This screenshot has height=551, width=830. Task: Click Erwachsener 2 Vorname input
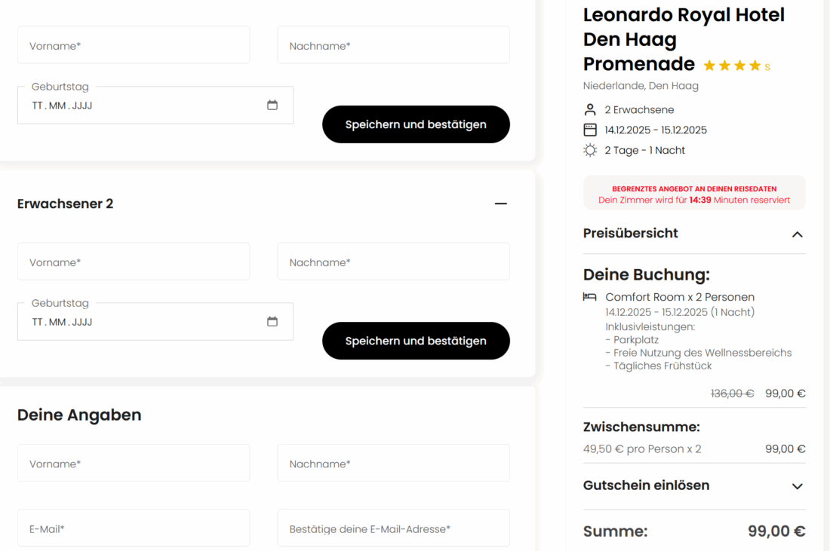134,262
